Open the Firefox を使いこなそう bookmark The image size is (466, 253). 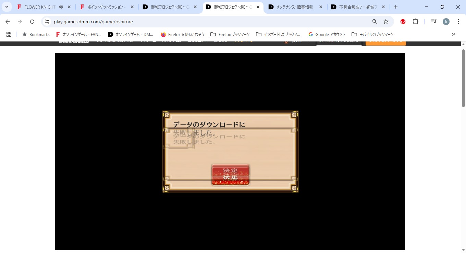pyautogui.click(x=183, y=34)
